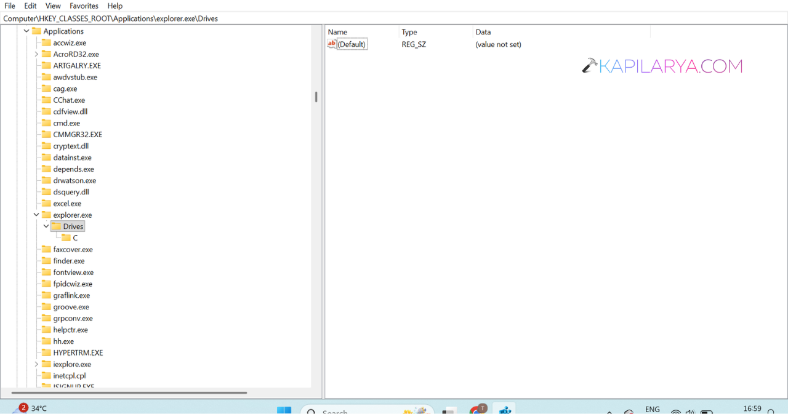Expand the iexplore.exe key

[x=36, y=364]
